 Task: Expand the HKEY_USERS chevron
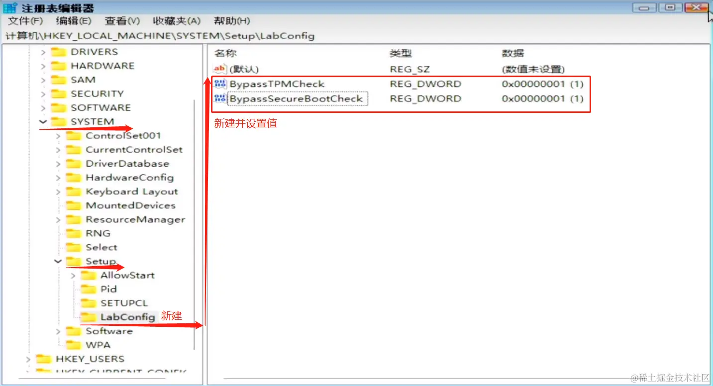(28, 359)
